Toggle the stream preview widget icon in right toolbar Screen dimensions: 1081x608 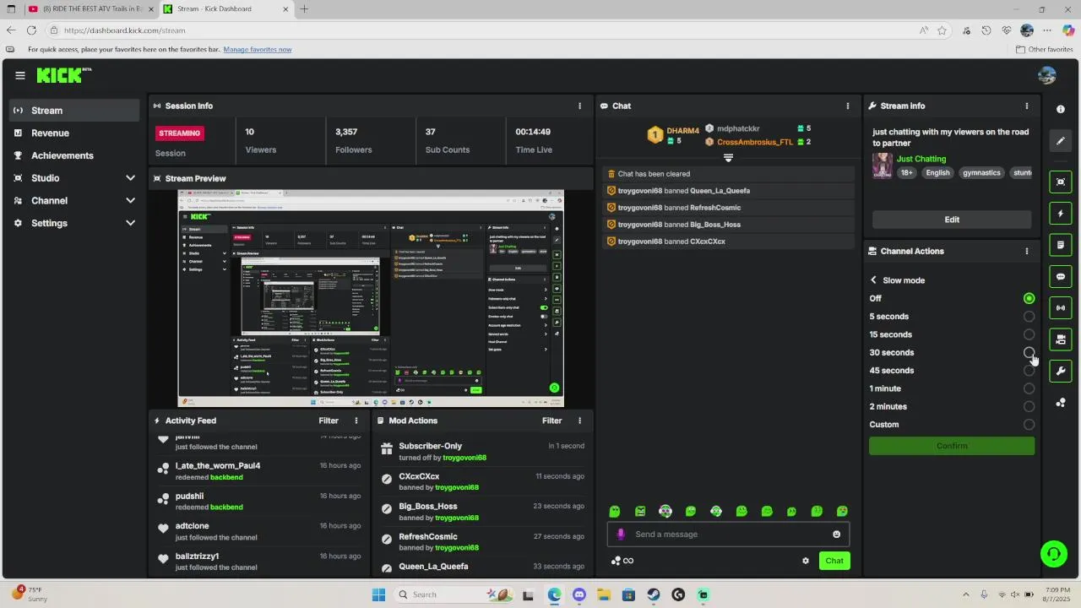[x=1061, y=182]
